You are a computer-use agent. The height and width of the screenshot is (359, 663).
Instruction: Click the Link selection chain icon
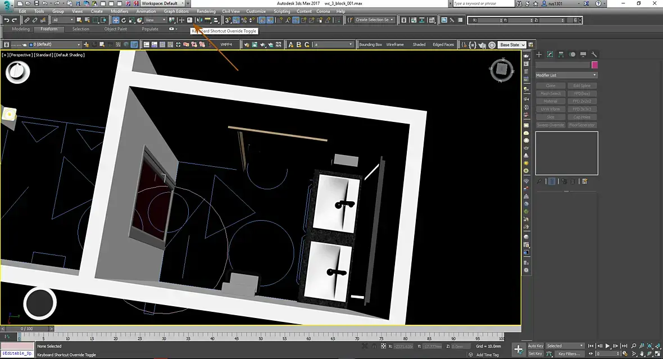[x=27, y=20]
